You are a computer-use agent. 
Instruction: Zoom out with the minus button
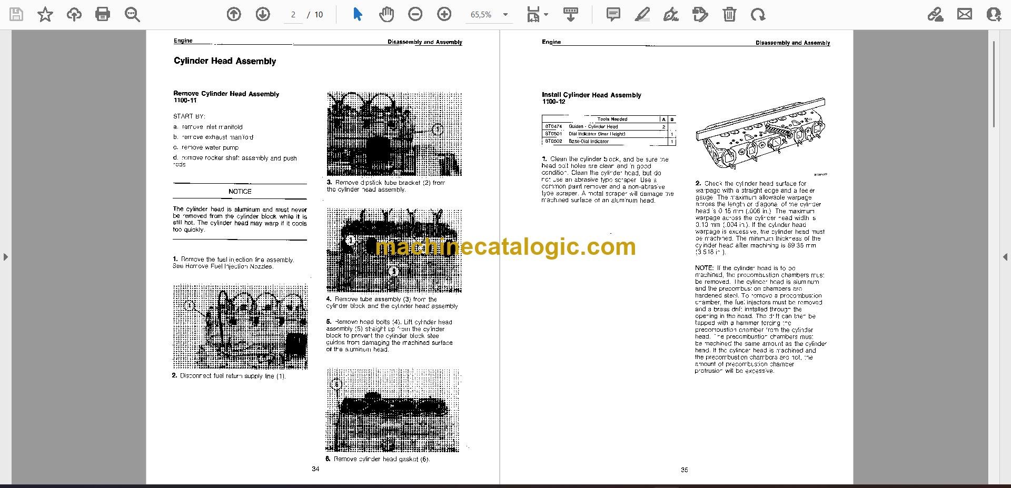[x=415, y=14]
